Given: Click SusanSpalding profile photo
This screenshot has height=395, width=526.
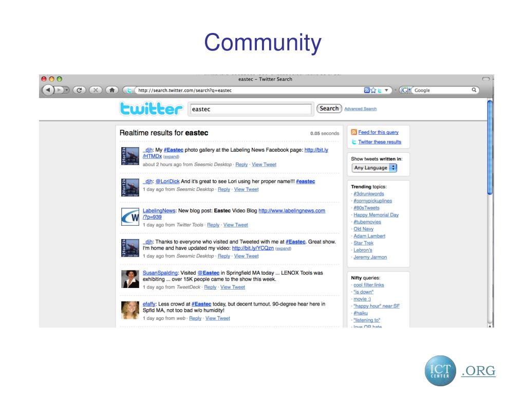Looking at the screenshot, I should pyautogui.click(x=130, y=279).
